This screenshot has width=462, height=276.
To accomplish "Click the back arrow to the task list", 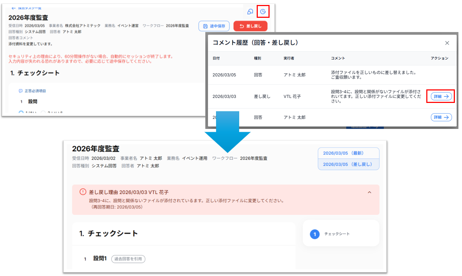I will coord(14,8).
